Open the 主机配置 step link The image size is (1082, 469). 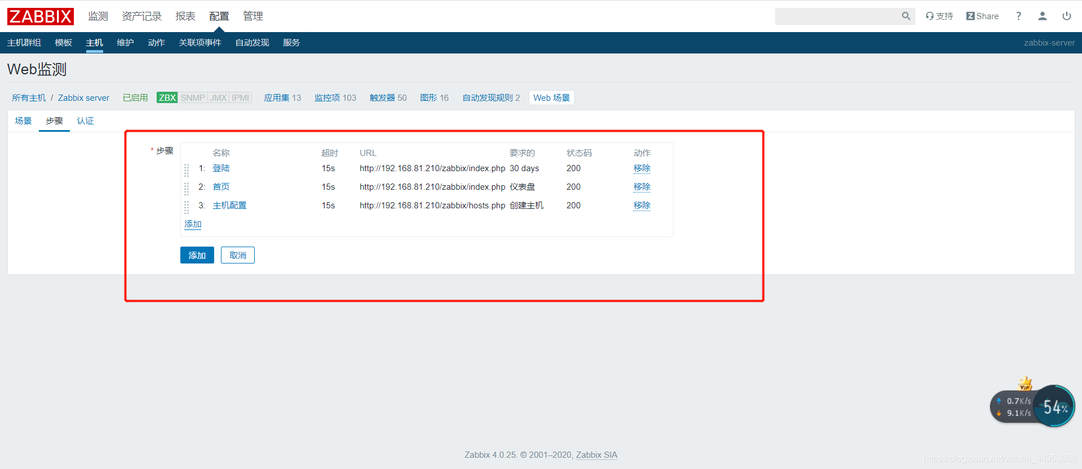point(229,206)
